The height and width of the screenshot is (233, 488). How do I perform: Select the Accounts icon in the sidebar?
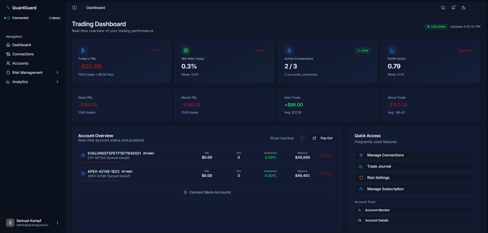point(8,63)
